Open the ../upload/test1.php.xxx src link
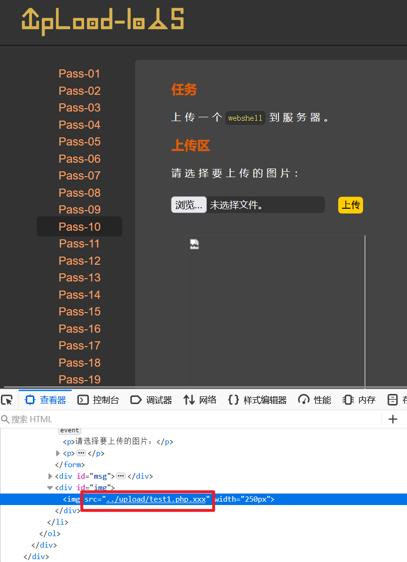Image resolution: width=407 pixels, height=562 pixels. (156, 499)
